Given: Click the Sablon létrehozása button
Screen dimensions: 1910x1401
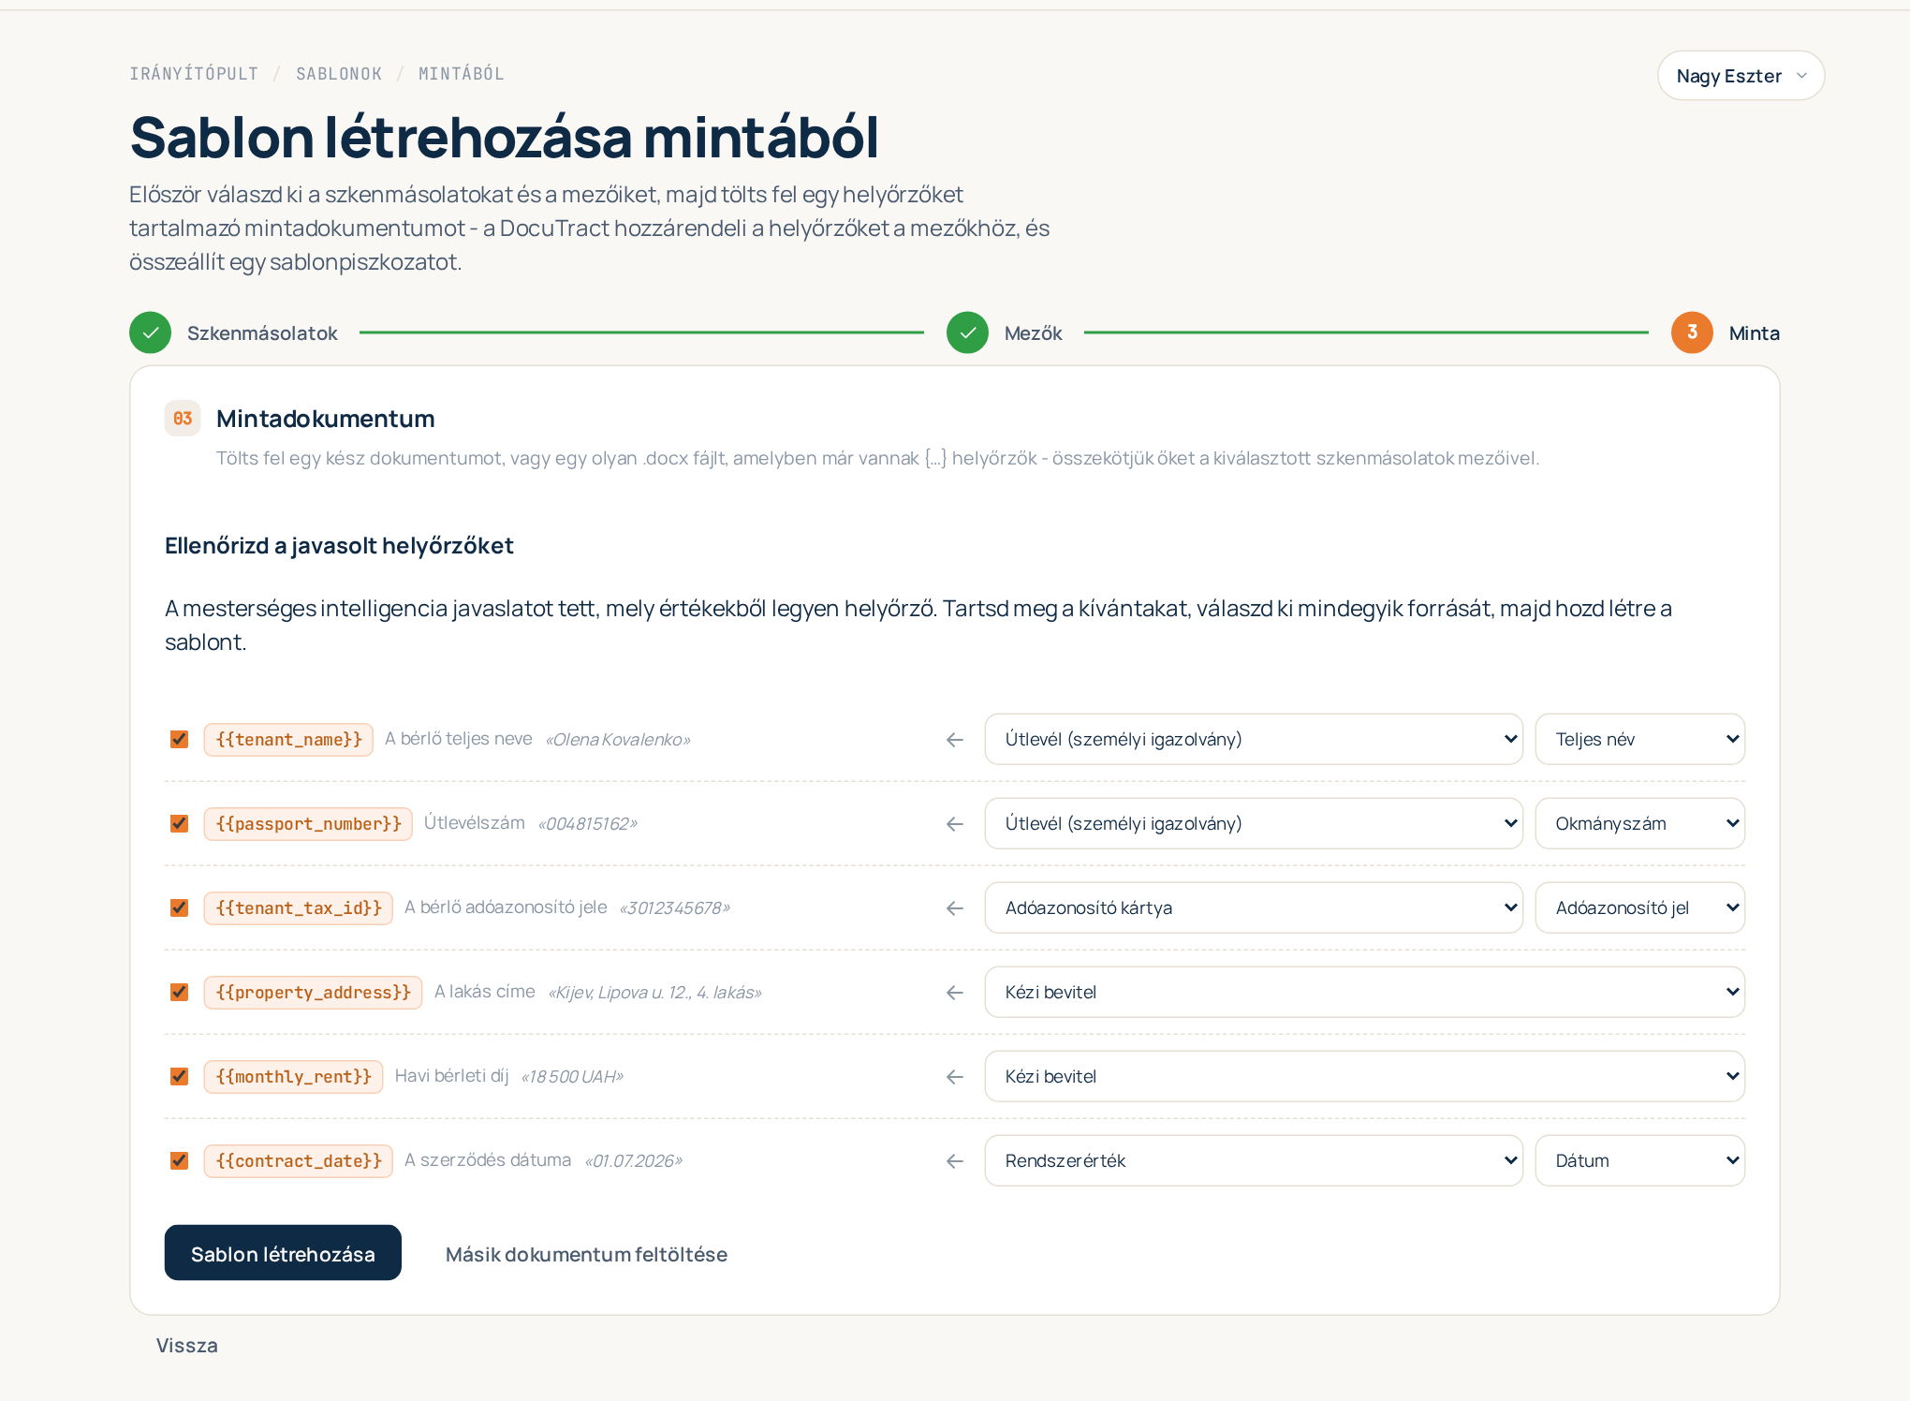Looking at the screenshot, I should tap(283, 1253).
